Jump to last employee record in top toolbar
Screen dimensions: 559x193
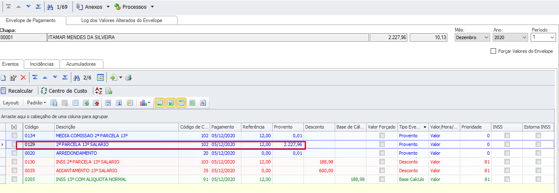point(38,7)
